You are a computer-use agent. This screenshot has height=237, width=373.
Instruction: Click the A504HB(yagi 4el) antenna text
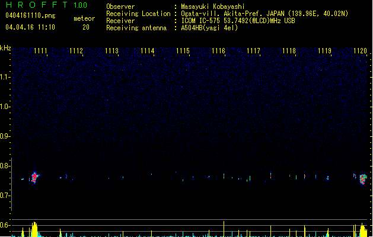[209, 28]
